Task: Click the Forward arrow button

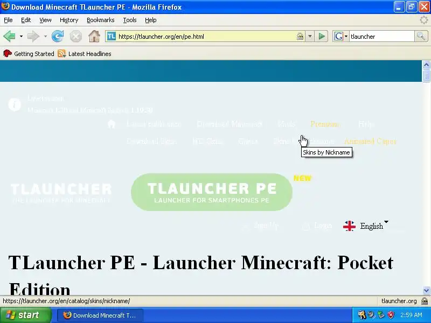Action: pos(33,36)
